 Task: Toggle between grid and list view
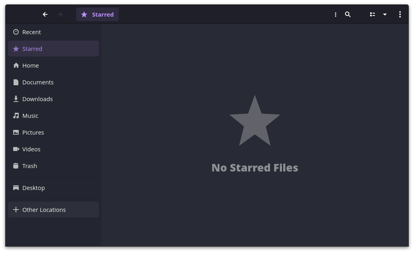coord(372,14)
